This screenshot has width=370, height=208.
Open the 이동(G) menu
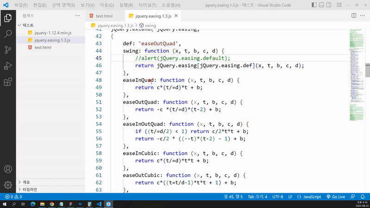pyautogui.click(x=107, y=5)
